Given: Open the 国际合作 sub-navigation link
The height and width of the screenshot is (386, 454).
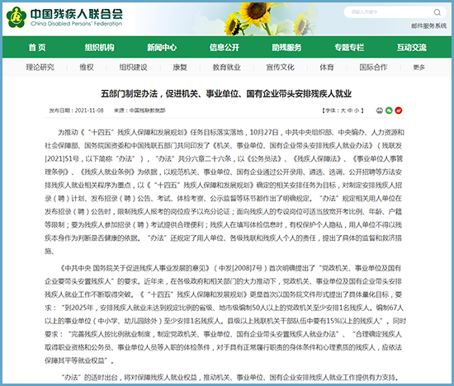Looking at the screenshot, I should (x=373, y=68).
